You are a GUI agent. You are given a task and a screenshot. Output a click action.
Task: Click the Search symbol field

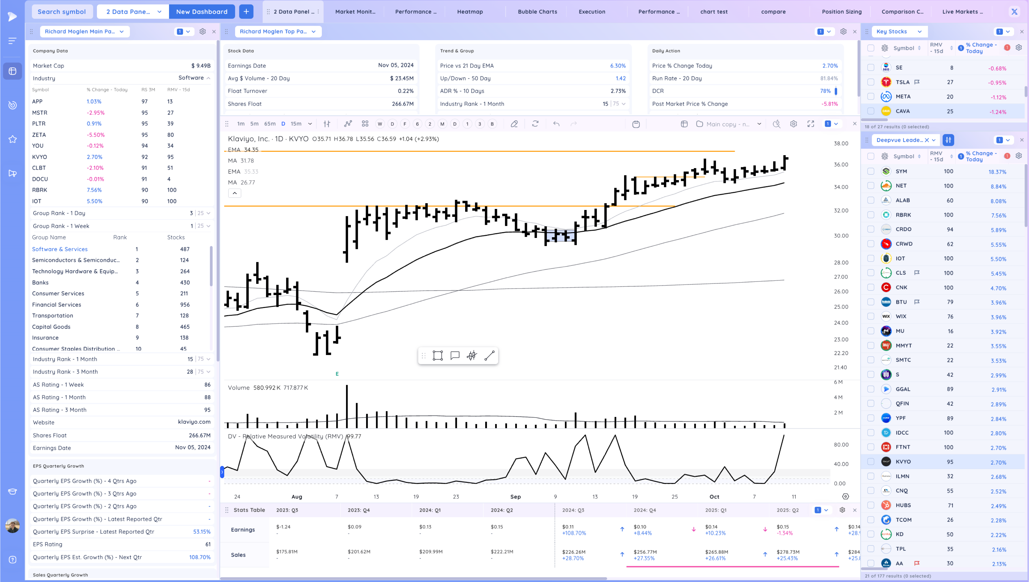(61, 12)
